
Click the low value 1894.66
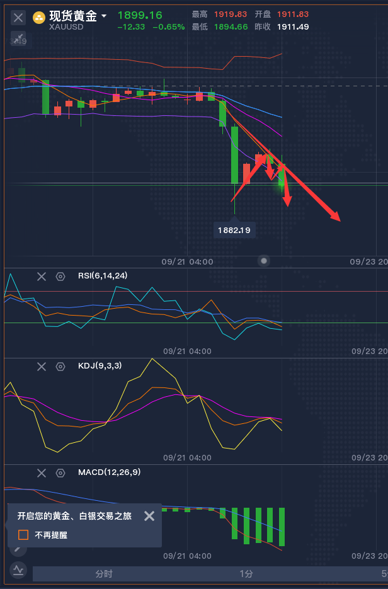tap(231, 27)
